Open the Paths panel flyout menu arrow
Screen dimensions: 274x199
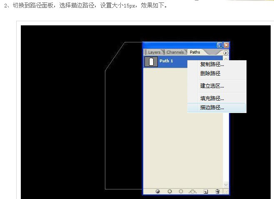[226, 53]
